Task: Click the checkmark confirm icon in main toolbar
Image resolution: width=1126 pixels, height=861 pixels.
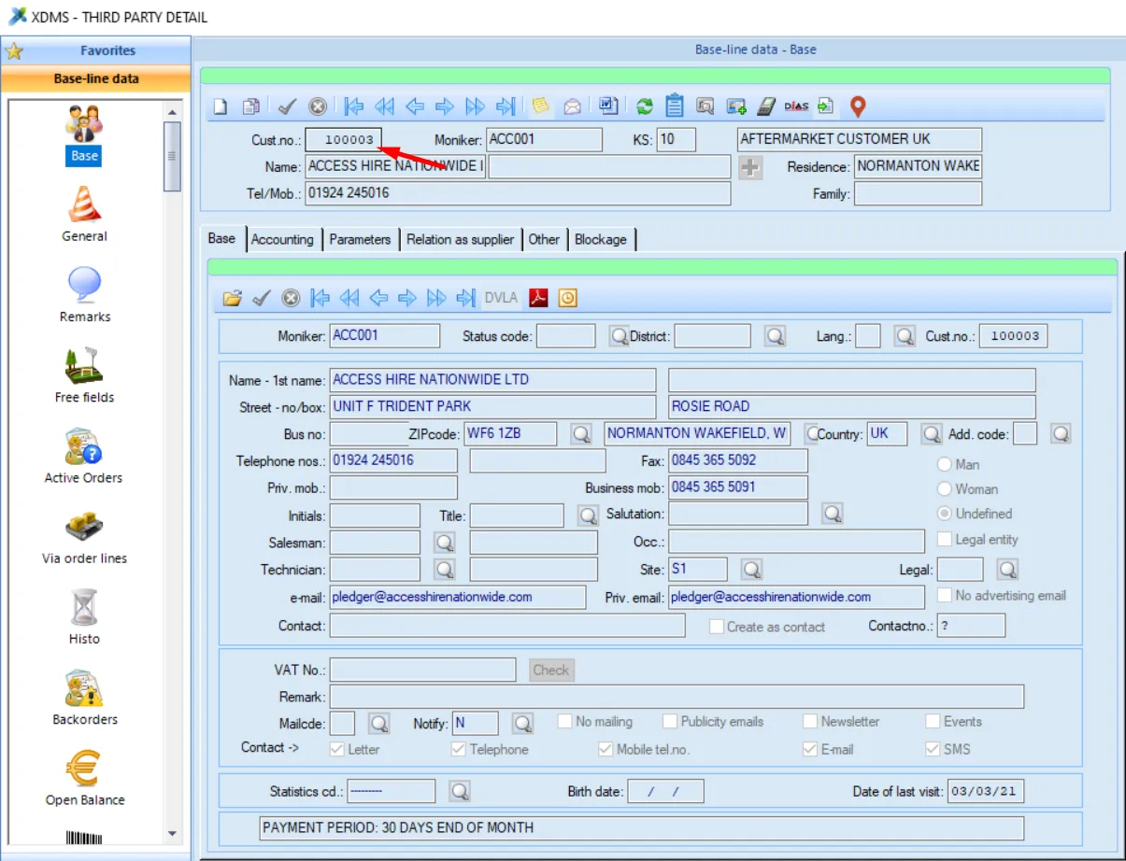Action: tap(288, 106)
